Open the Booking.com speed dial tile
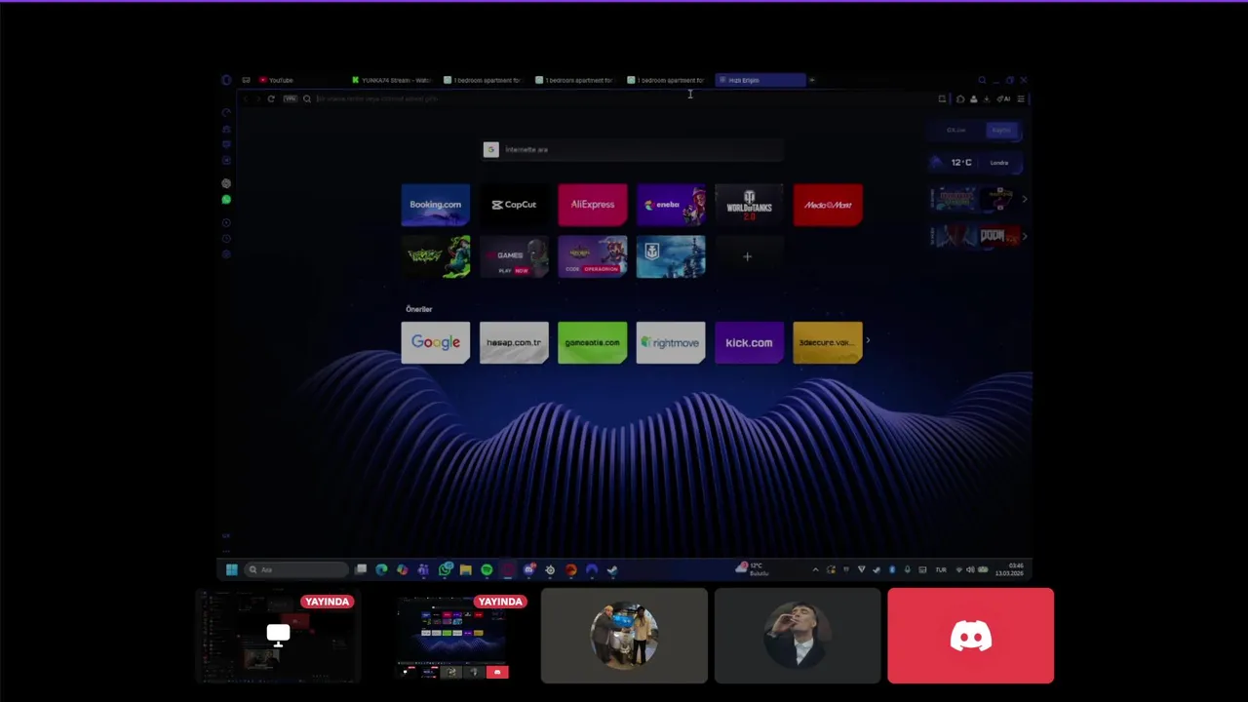Image resolution: width=1248 pixels, height=702 pixels. (435, 205)
